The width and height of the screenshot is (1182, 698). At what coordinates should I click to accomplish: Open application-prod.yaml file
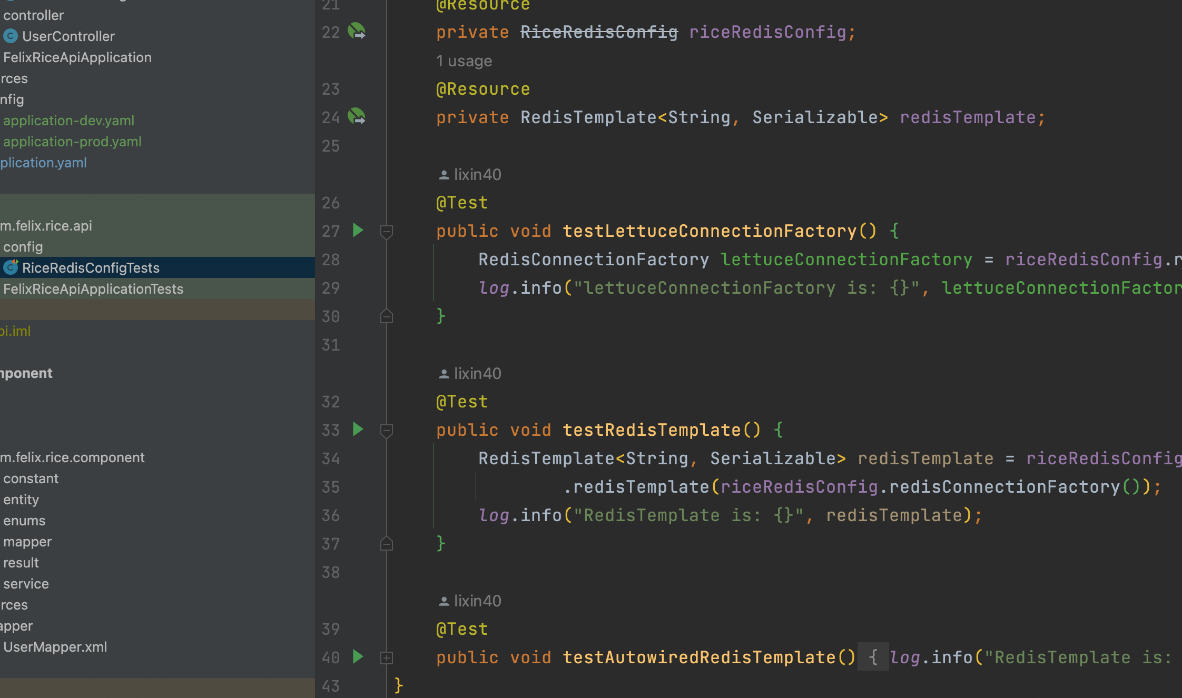point(72,142)
